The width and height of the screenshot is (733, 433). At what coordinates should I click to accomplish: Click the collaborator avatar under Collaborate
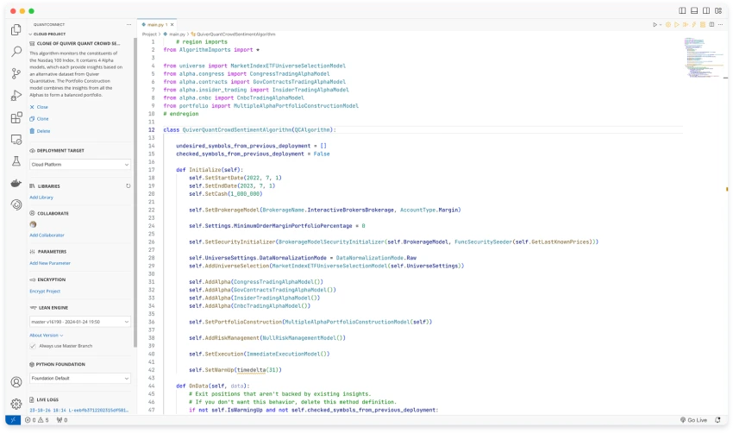33,224
